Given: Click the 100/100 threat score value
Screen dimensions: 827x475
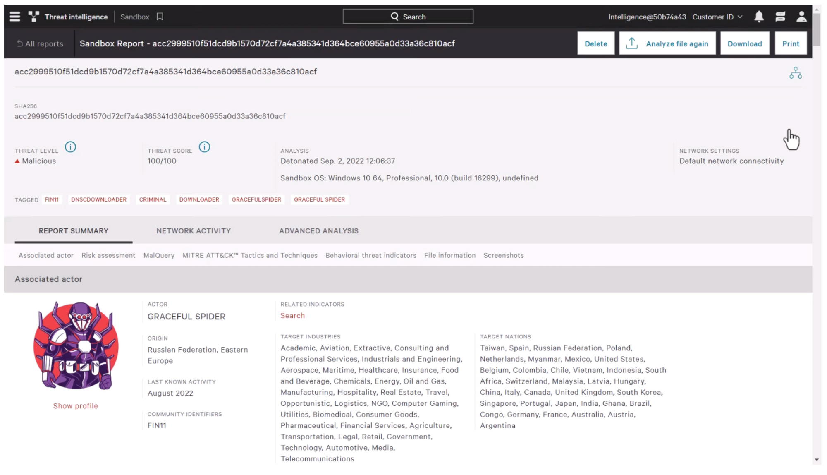Looking at the screenshot, I should click(x=162, y=161).
